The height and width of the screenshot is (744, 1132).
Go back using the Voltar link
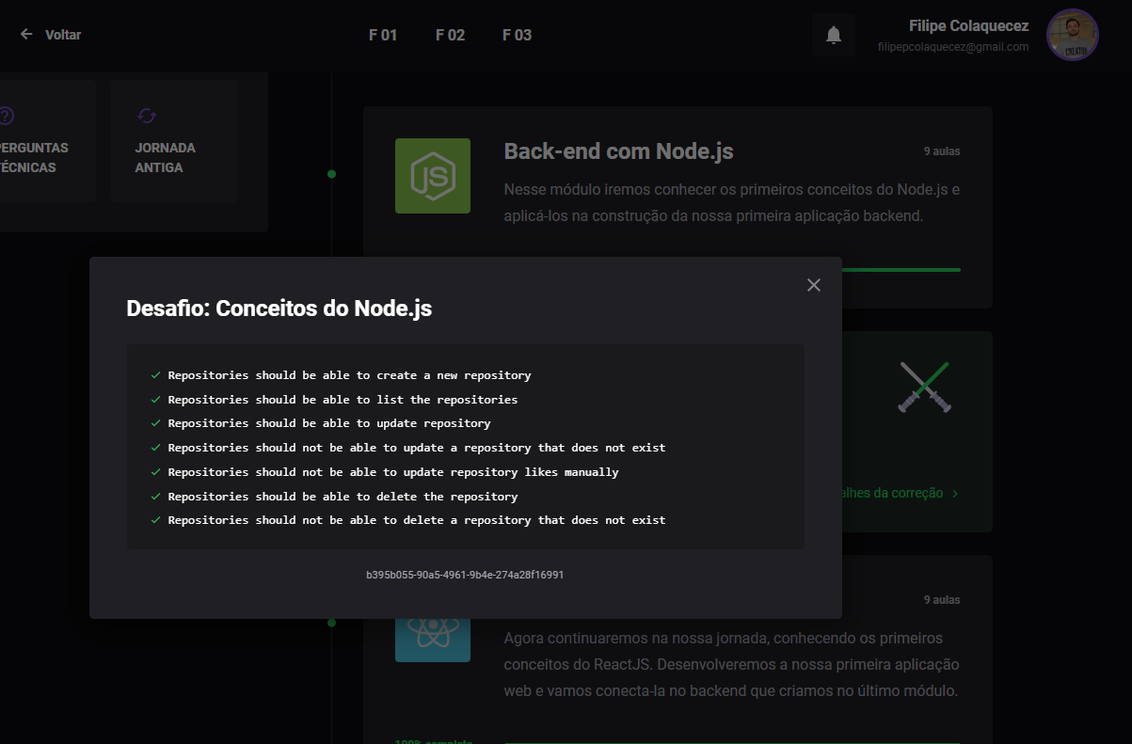pyautogui.click(x=63, y=35)
